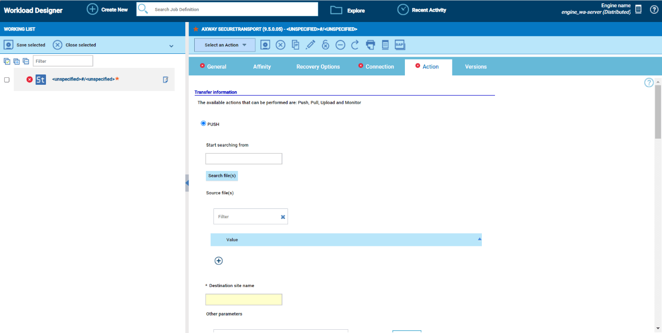
Task: Add a source file with the plus icon
Action: [219, 261]
